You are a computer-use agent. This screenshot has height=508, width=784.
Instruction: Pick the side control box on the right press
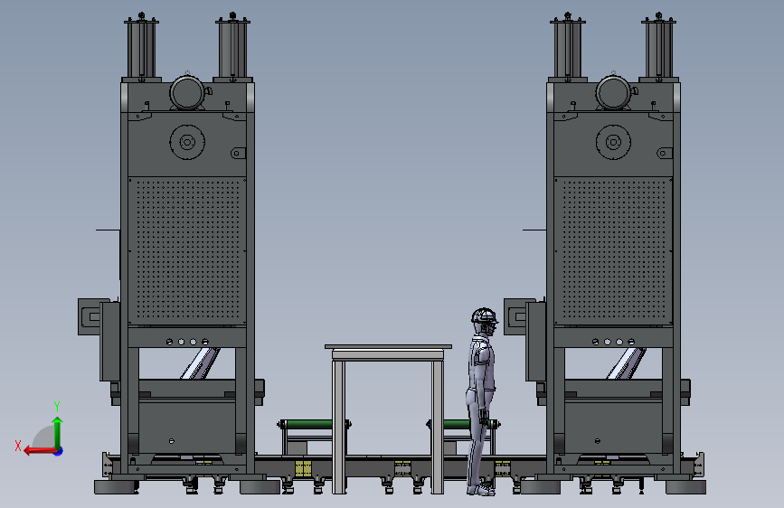(535, 341)
